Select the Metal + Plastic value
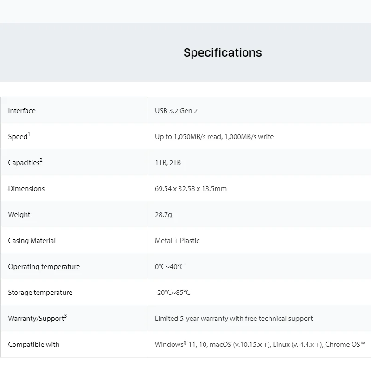Screen dimensions: 371x371 pyautogui.click(x=177, y=241)
